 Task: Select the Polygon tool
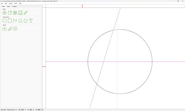coord(25,21)
